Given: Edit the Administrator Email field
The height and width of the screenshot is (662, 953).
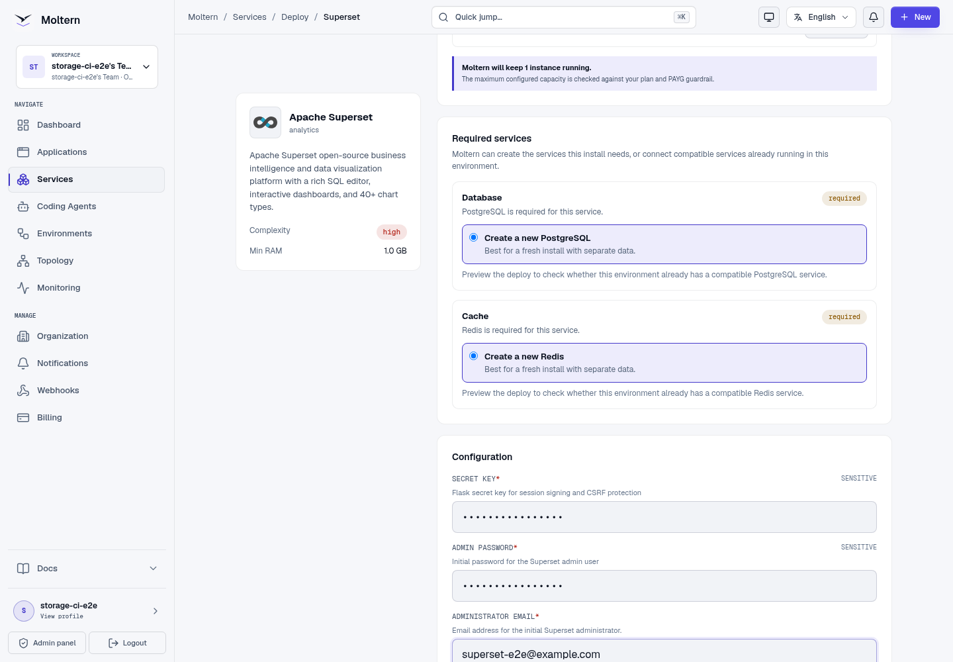Looking at the screenshot, I should point(664,651).
